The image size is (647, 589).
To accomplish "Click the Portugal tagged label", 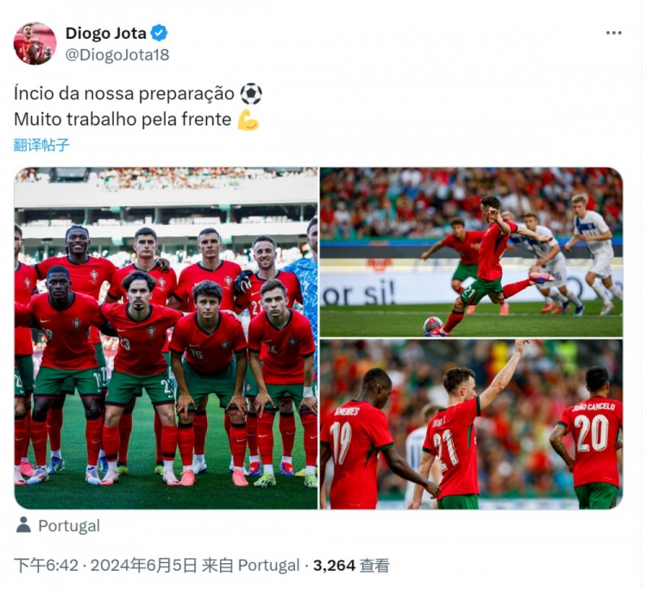I will (69, 526).
